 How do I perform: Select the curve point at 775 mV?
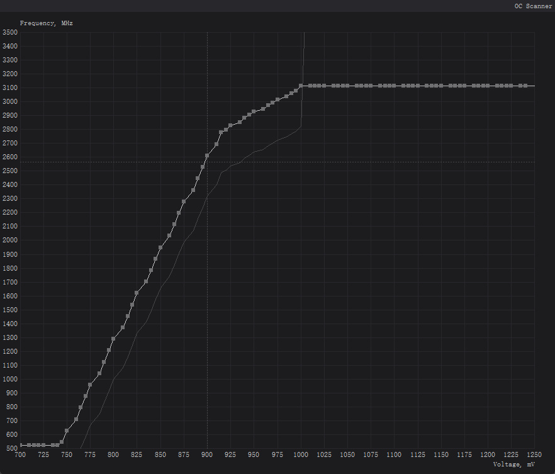click(x=90, y=385)
